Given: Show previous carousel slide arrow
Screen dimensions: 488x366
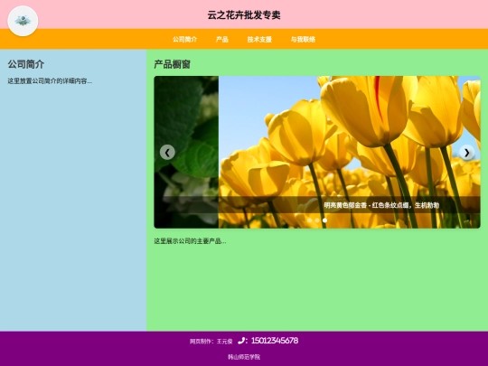Looking at the screenshot, I should coord(167,152).
